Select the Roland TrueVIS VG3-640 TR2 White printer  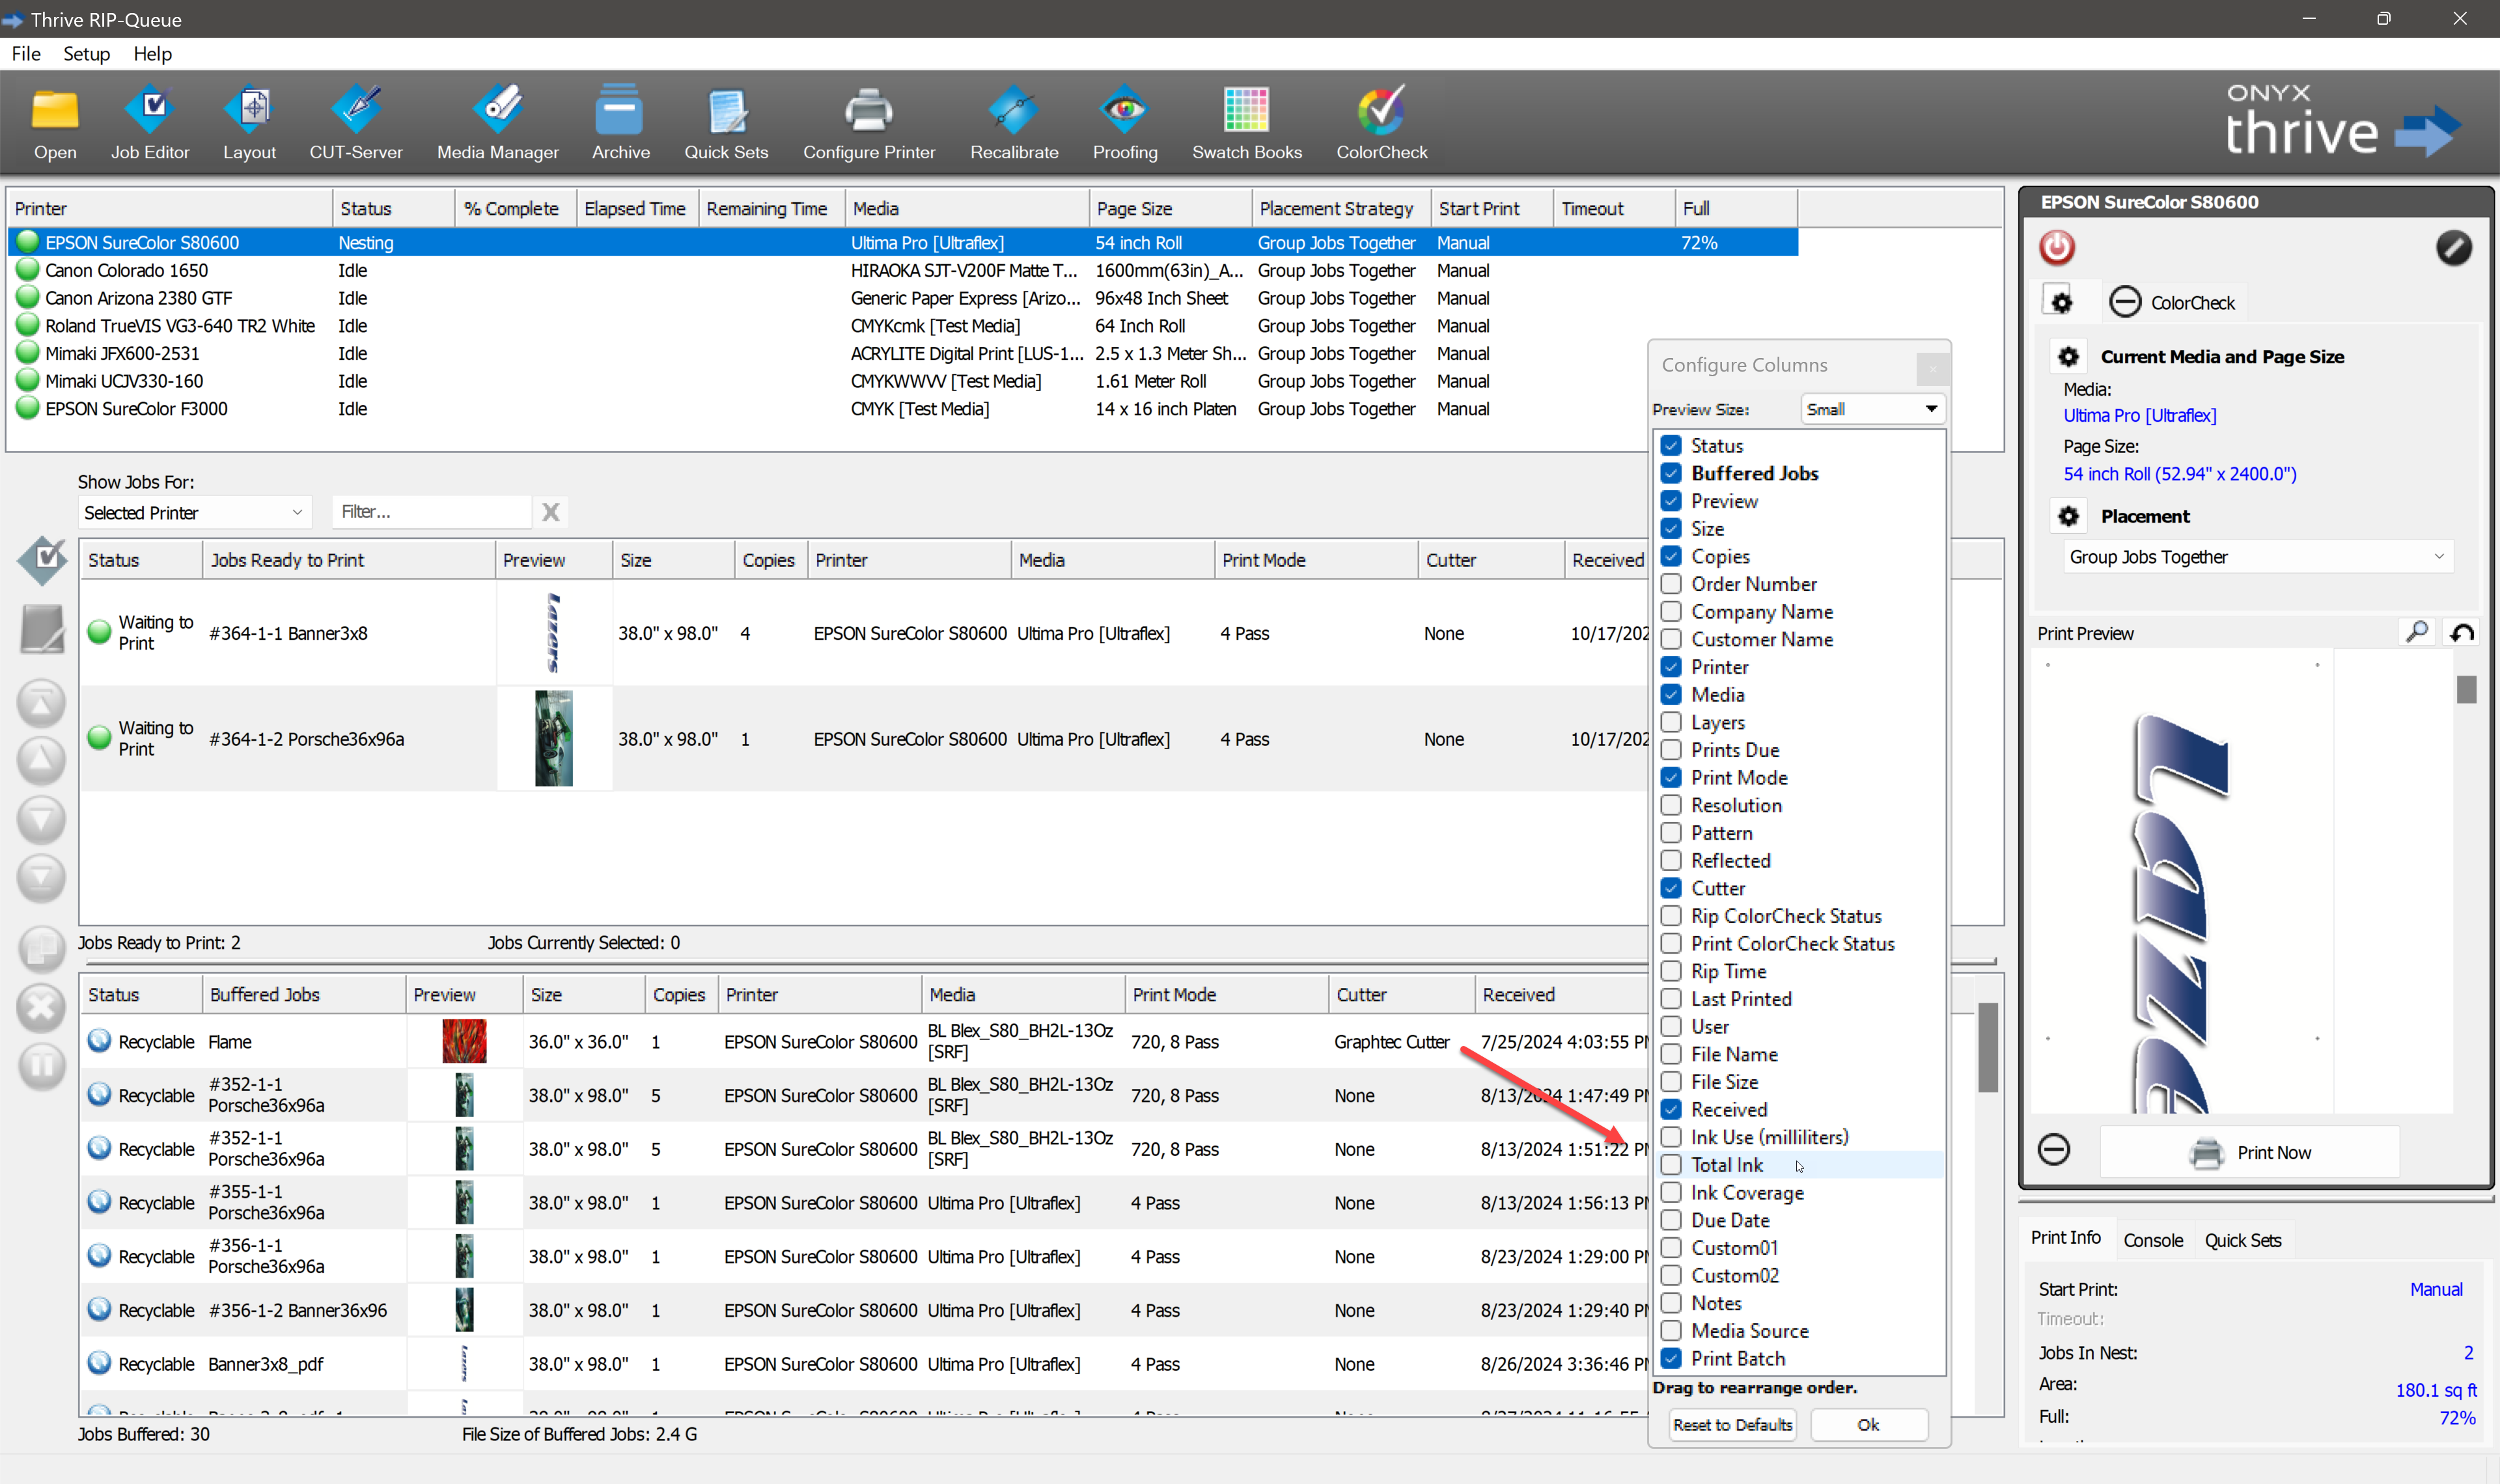pyautogui.click(x=902, y=326)
